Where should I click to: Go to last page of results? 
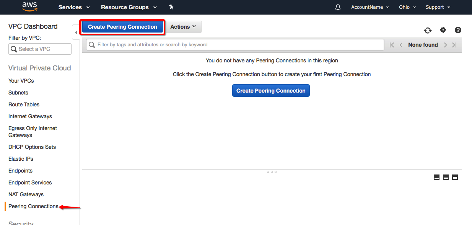click(454, 45)
